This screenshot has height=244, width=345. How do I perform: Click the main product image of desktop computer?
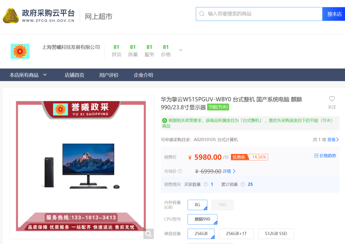tap(82, 167)
